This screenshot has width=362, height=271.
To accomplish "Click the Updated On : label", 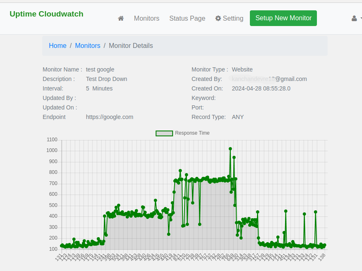I will 60,107.
